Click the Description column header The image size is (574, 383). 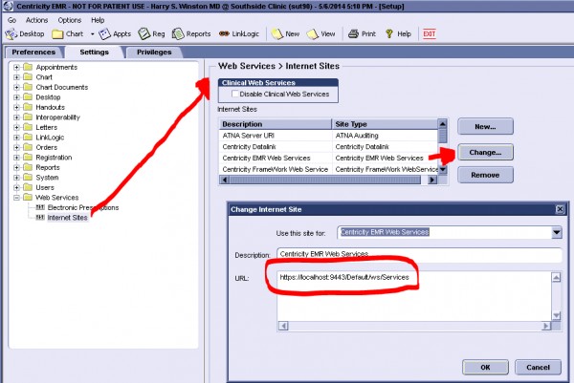click(x=276, y=124)
